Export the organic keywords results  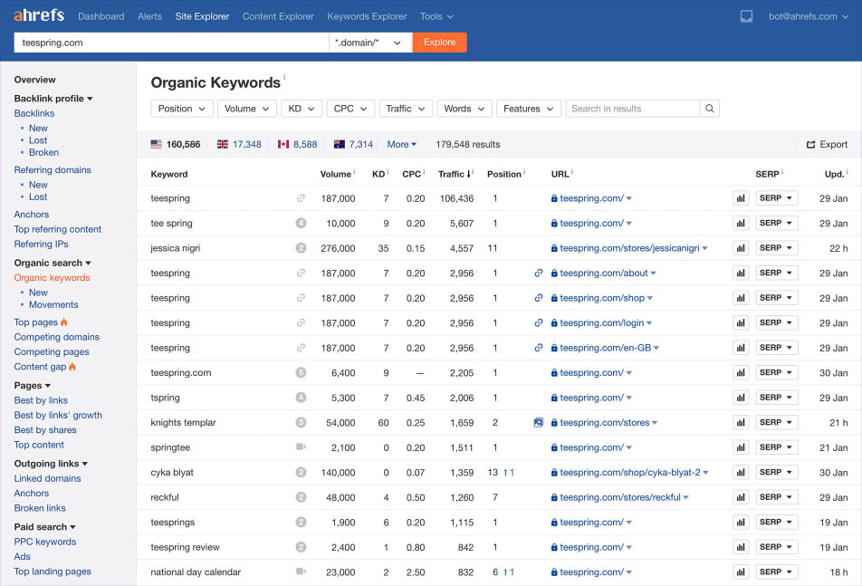(827, 144)
